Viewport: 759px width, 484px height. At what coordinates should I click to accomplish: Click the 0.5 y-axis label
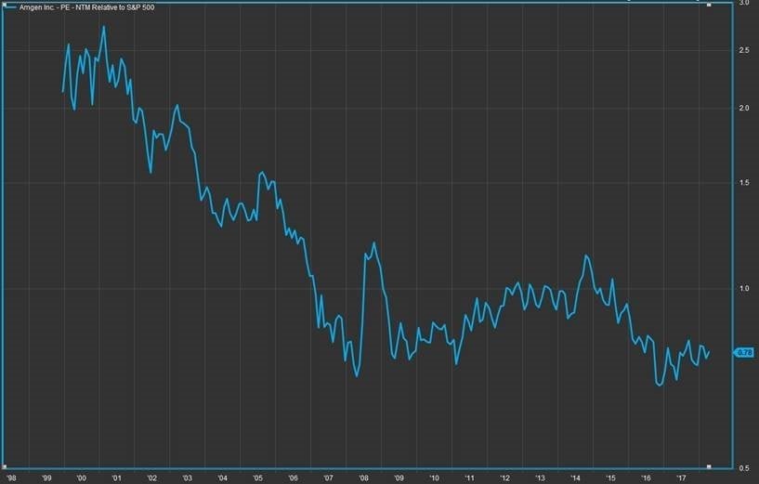coord(743,467)
